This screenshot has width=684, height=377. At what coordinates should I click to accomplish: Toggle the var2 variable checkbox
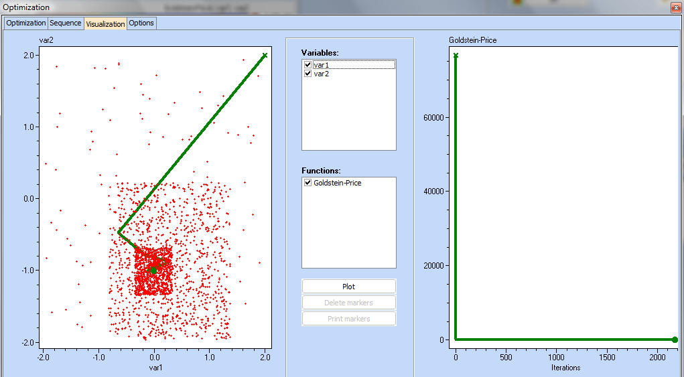pos(307,74)
